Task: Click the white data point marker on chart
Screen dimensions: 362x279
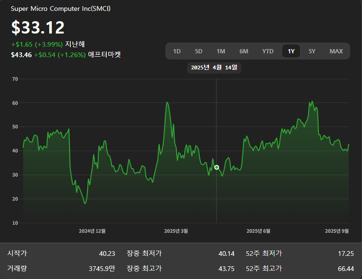Action: 216,168
